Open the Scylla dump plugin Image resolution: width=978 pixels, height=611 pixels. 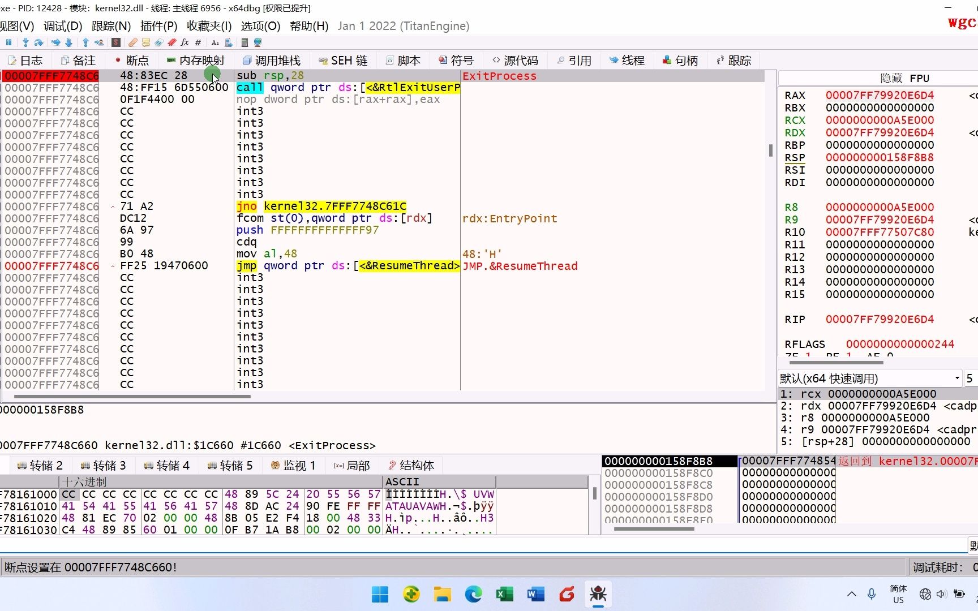116,42
